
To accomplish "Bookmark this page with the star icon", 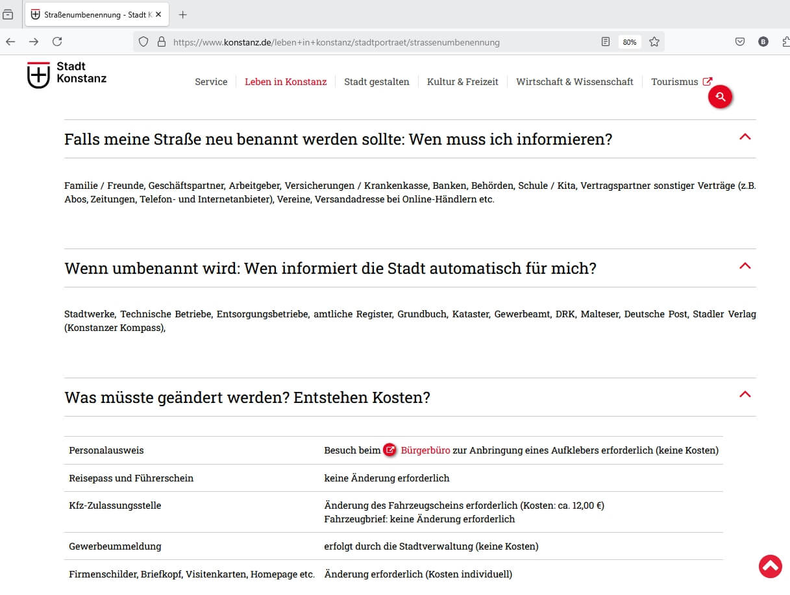I will click(654, 42).
